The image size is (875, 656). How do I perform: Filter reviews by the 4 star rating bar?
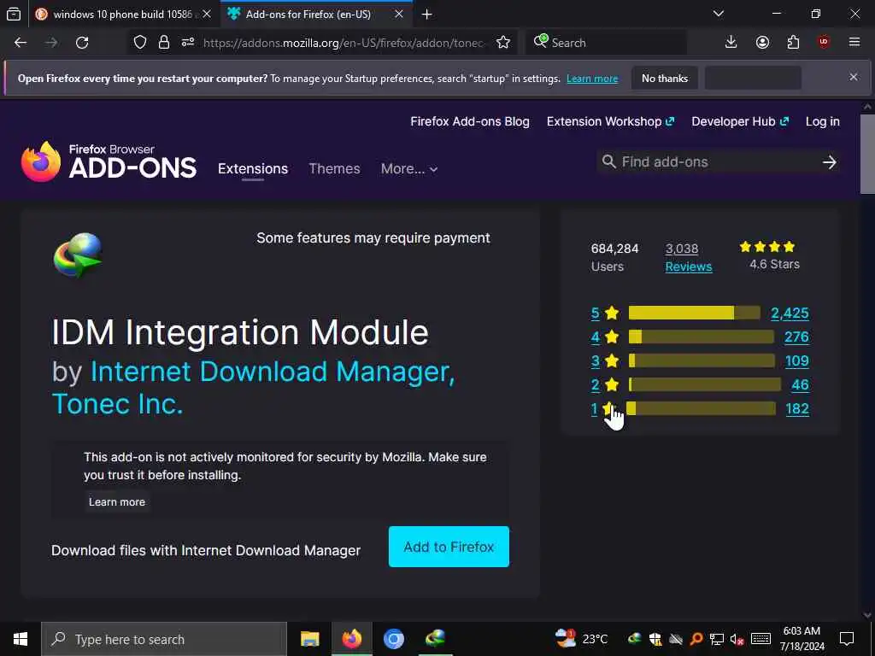pos(702,337)
